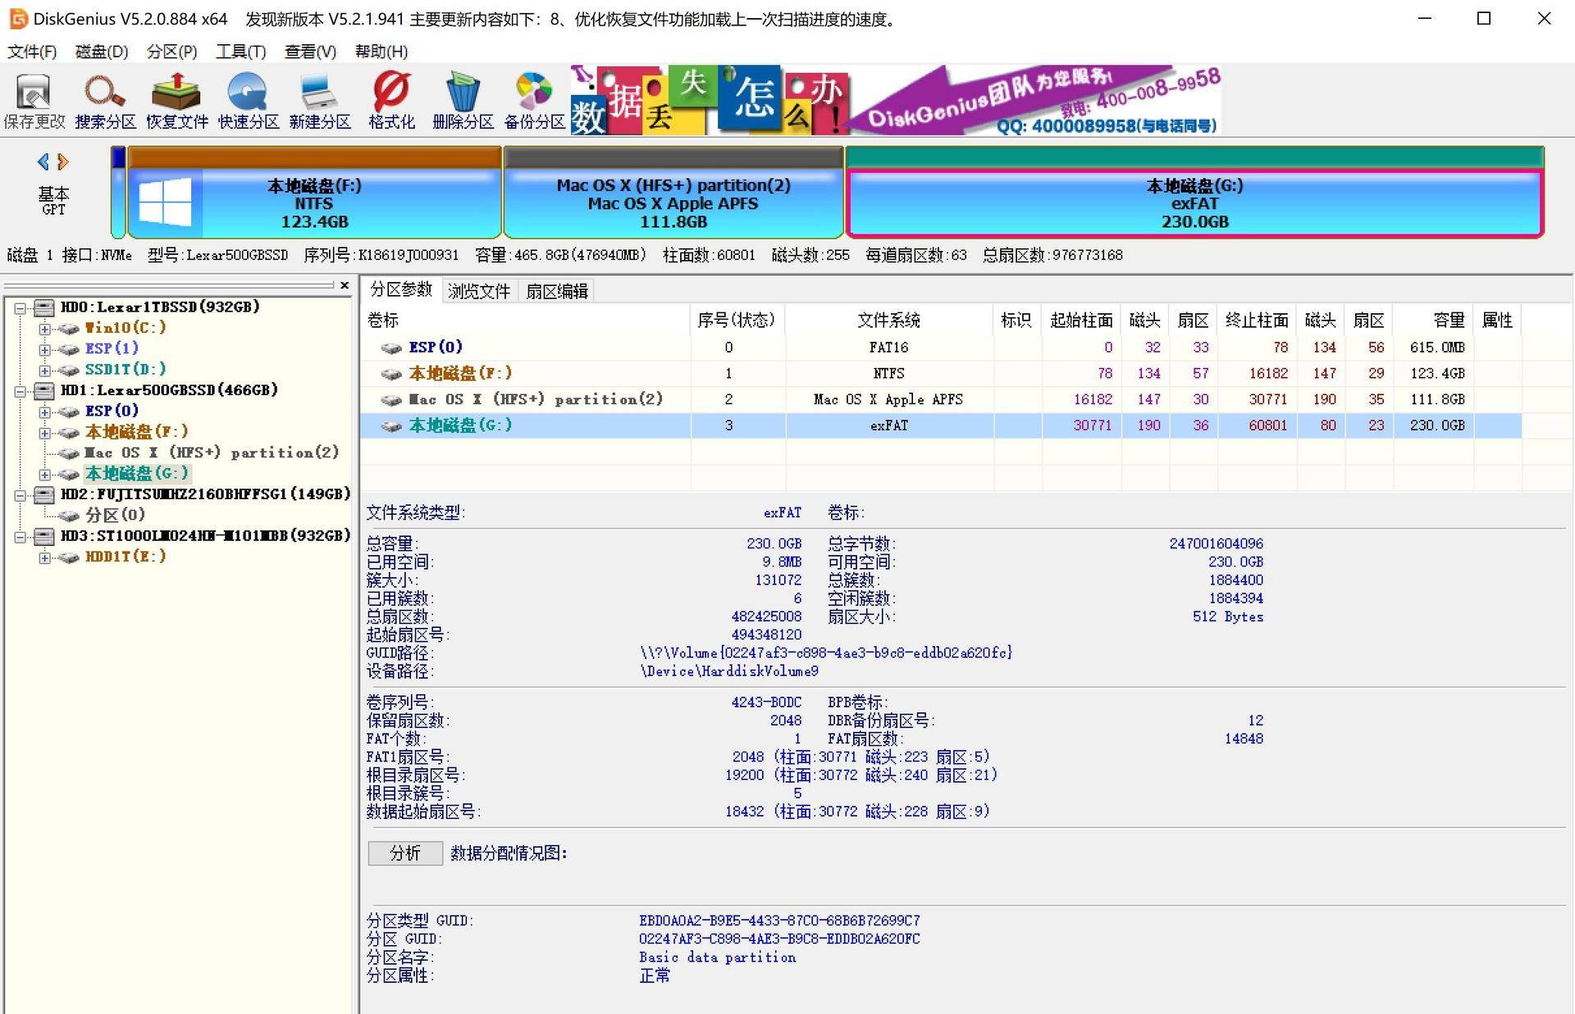Select the NTFS 本地磁盘(F:) partition block
Screen dimensions: 1575x1014
point(313,202)
